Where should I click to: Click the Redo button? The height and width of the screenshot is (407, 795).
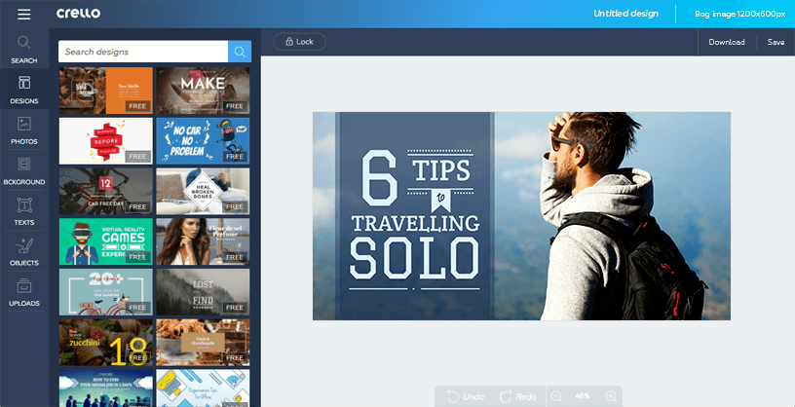click(517, 396)
